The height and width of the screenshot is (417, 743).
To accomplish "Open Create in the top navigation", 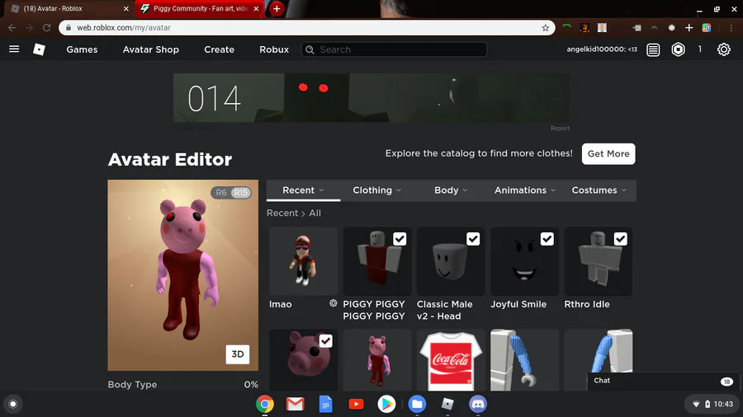I will [219, 49].
